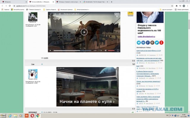Adjust the red volume slider of the video
This screenshot has height=118, width=190.
pos(111,50)
